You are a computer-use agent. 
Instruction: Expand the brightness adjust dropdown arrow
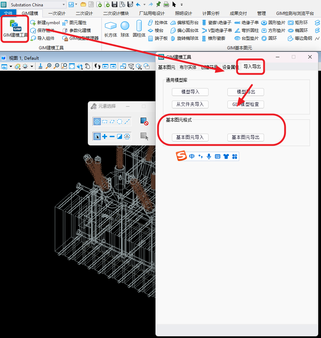click(x=32, y=66)
